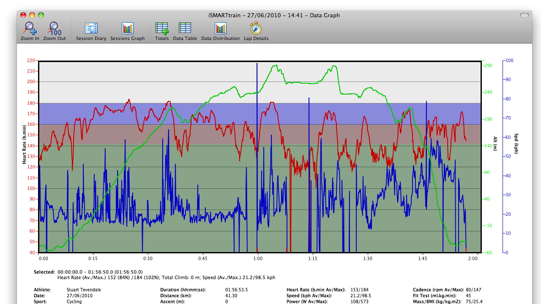Screen dimensions: 541x304
Task: Click the Spd (kph) axis label
Action: click(x=516, y=144)
